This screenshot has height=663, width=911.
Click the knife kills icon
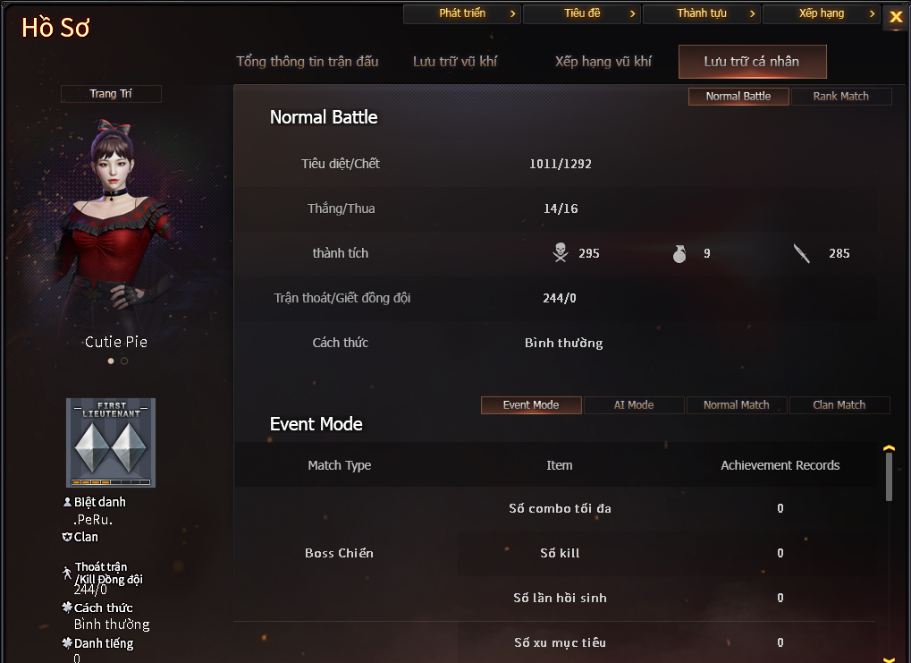tap(802, 253)
